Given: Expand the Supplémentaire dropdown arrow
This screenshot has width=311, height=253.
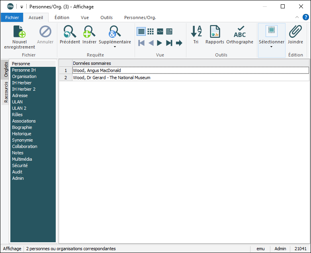Looking at the screenshot, I should 115,47.
